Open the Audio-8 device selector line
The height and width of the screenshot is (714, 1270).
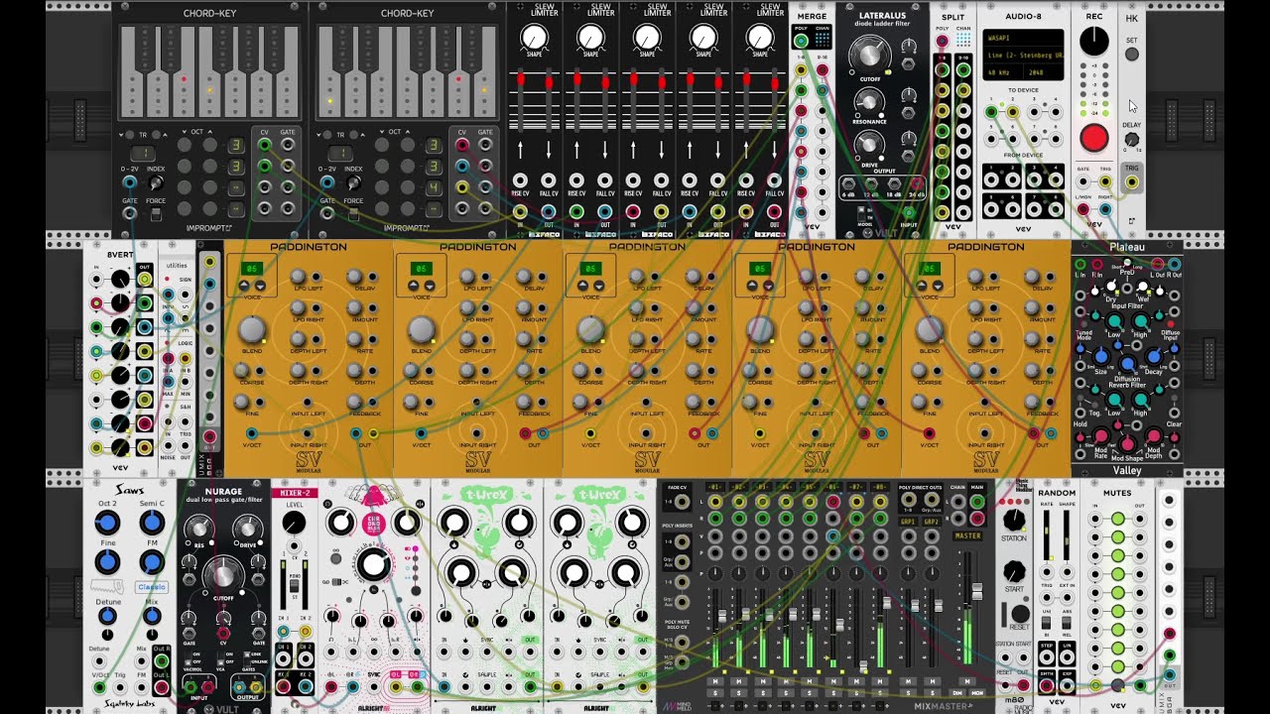[x=1023, y=56]
